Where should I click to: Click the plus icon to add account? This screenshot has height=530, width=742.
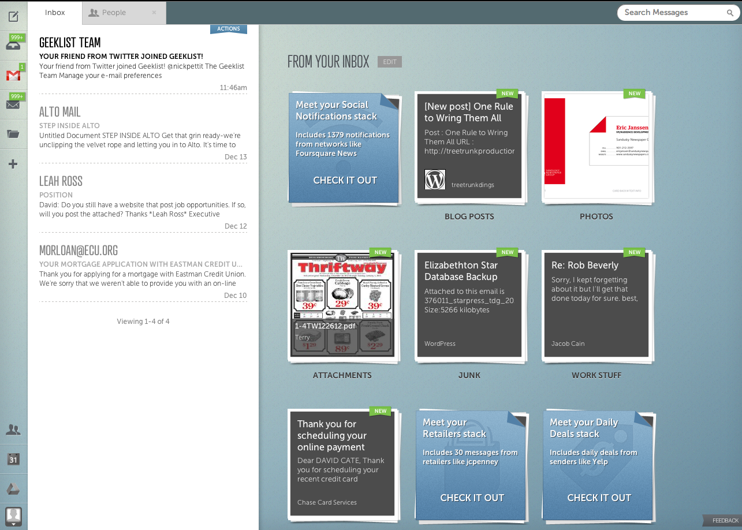tap(13, 164)
